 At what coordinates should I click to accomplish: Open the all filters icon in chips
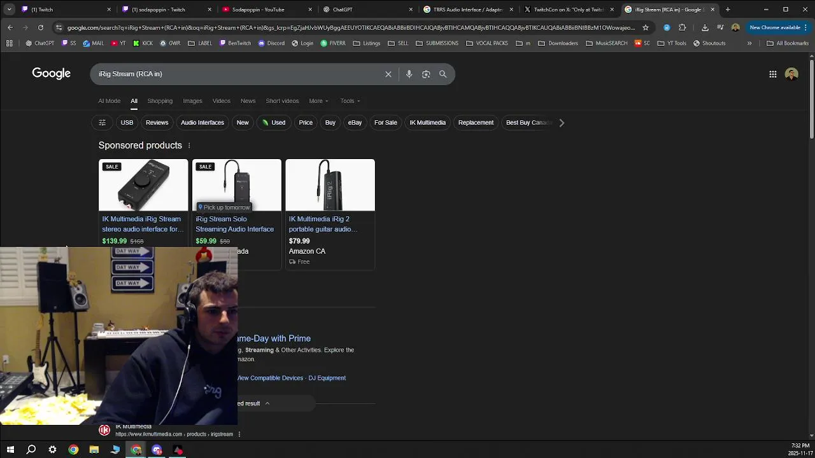102,123
